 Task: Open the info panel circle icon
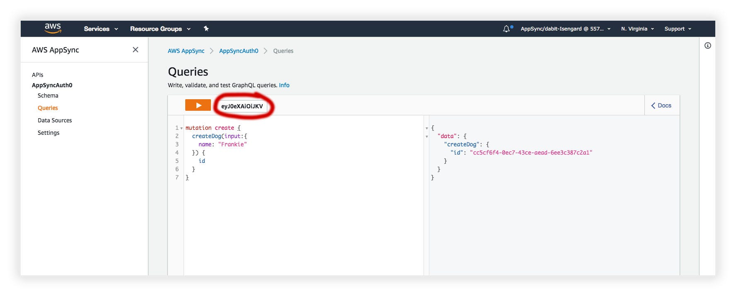pyautogui.click(x=708, y=45)
